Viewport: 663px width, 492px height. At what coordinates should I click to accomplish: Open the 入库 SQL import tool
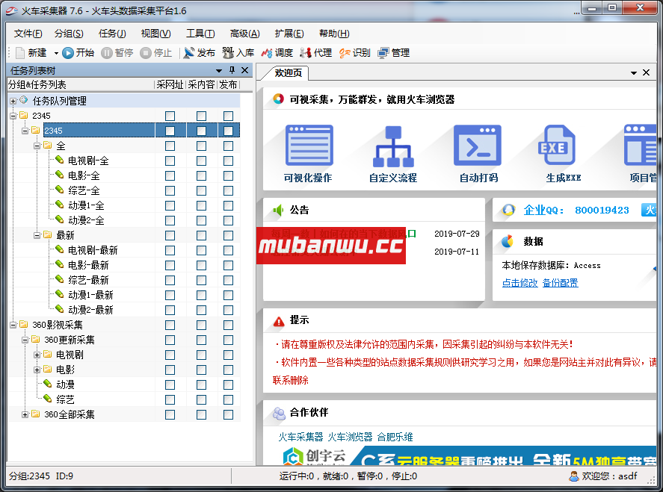click(x=228, y=53)
